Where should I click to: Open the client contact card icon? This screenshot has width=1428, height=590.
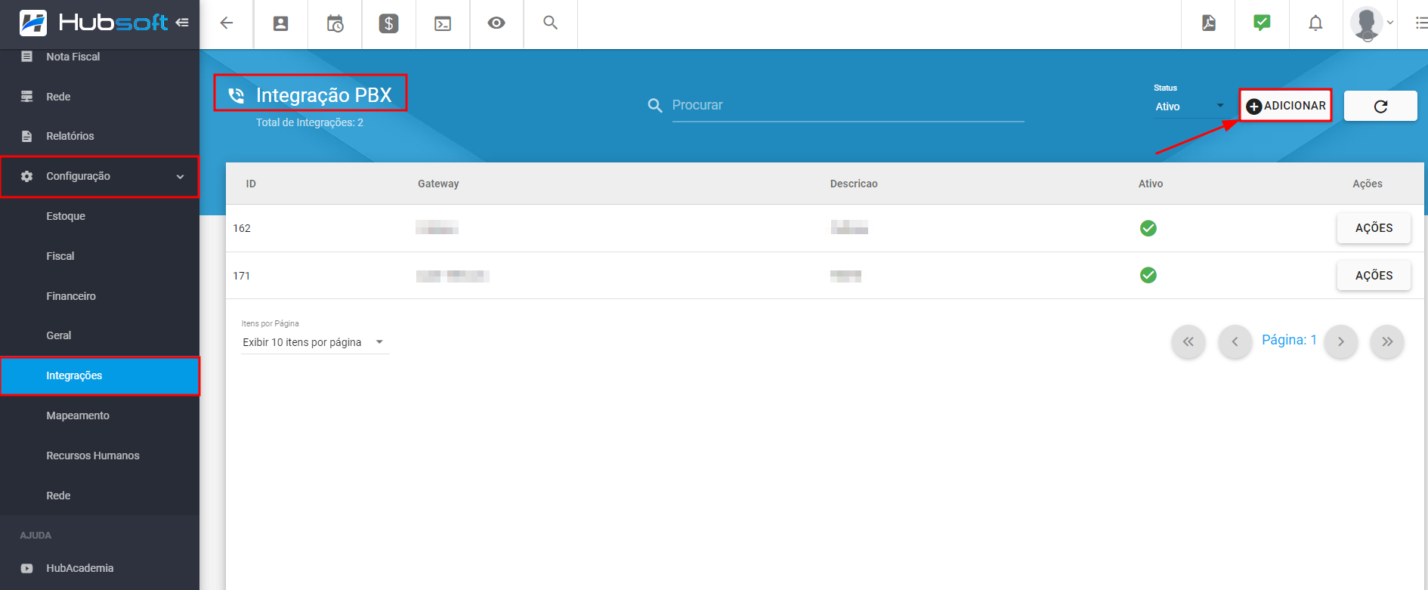280,23
